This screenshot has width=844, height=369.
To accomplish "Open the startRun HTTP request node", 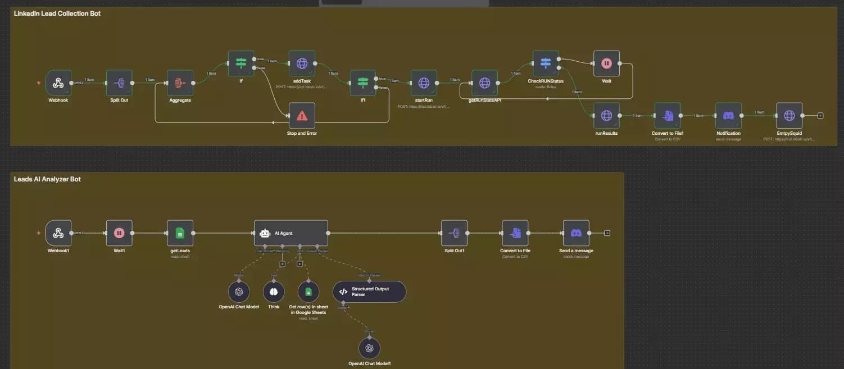I will pos(424,83).
